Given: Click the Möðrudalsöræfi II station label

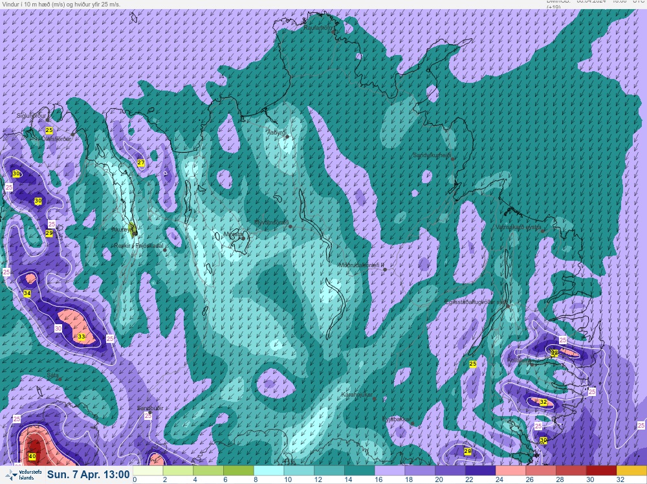Looking at the screenshot, I should click(362, 265).
